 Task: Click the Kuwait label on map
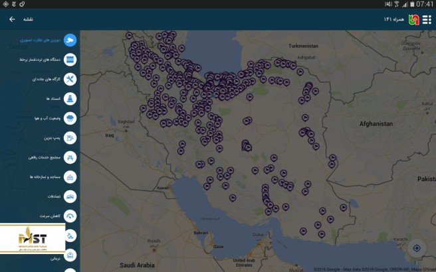(x=163, y=188)
